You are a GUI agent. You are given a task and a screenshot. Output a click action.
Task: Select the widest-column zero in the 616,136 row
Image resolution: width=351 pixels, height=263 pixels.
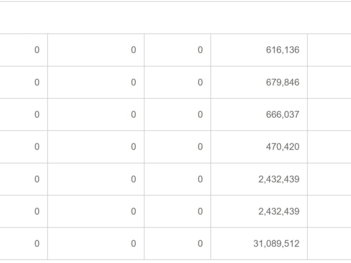click(x=96, y=50)
